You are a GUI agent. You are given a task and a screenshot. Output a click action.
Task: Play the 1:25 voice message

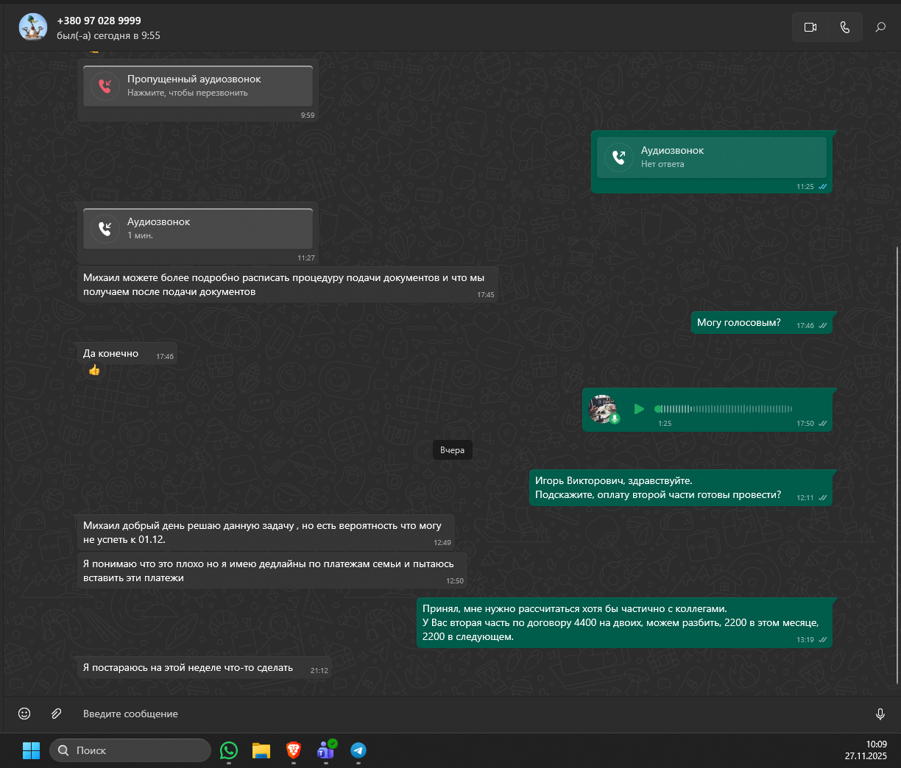639,409
